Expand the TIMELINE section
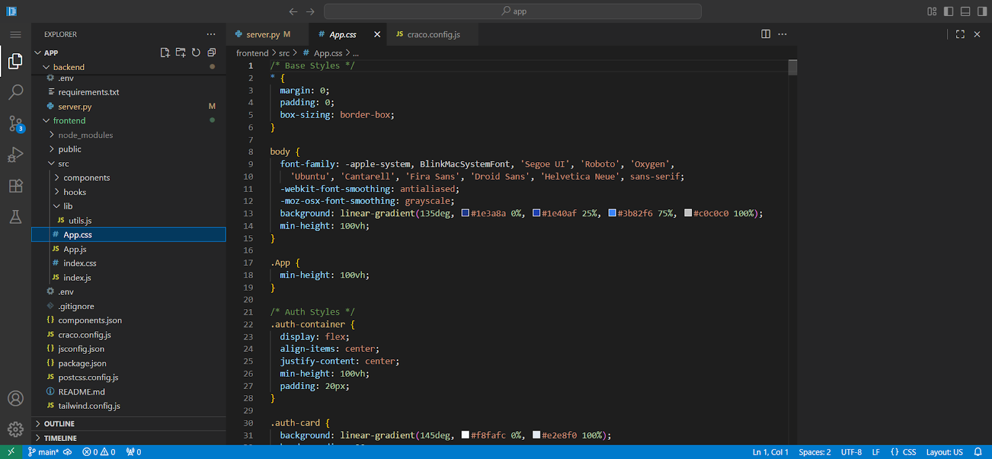The width and height of the screenshot is (992, 459). coord(128,438)
